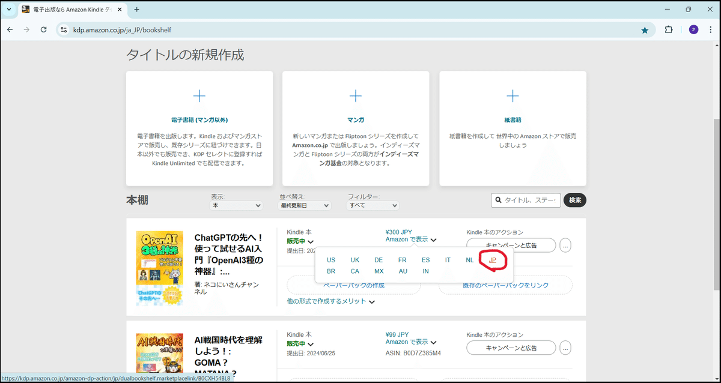
Task: Click ペーパーバックの作成 button
Action: coord(354,285)
